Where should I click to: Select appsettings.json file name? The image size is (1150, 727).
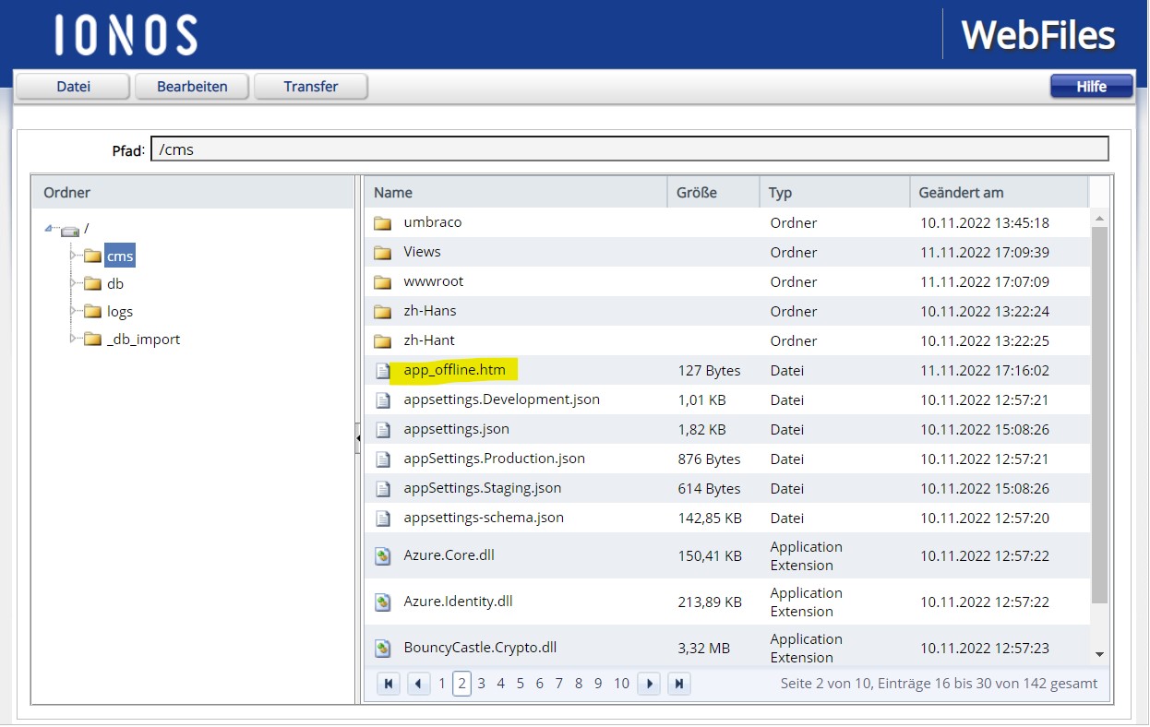pos(456,429)
